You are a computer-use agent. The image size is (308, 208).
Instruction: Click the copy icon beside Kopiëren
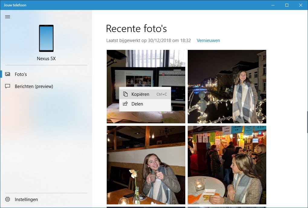(125, 94)
